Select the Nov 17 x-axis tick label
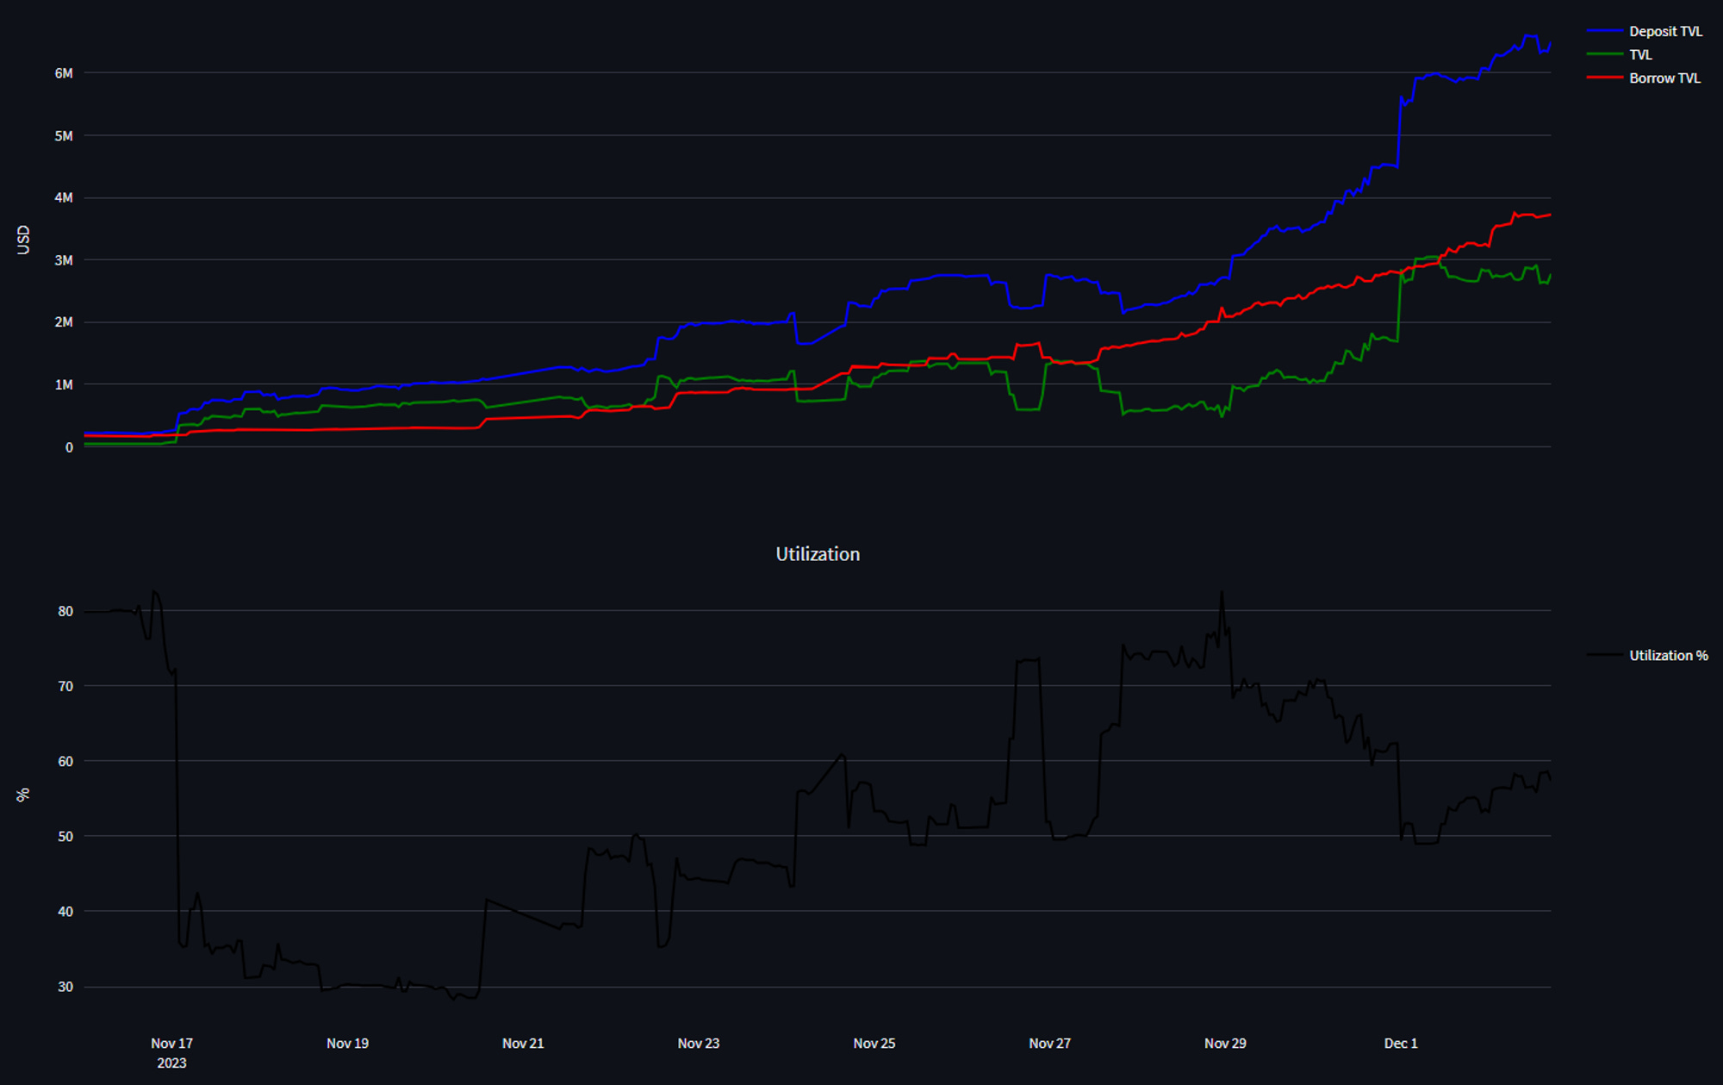Image resolution: width=1723 pixels, height=1085 pixels. (171, 1043)
